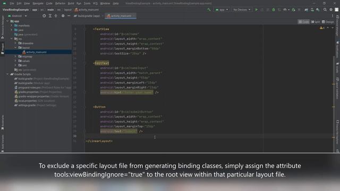
Task: Switch editor to Code view mode
Action: tap(303, 22)
